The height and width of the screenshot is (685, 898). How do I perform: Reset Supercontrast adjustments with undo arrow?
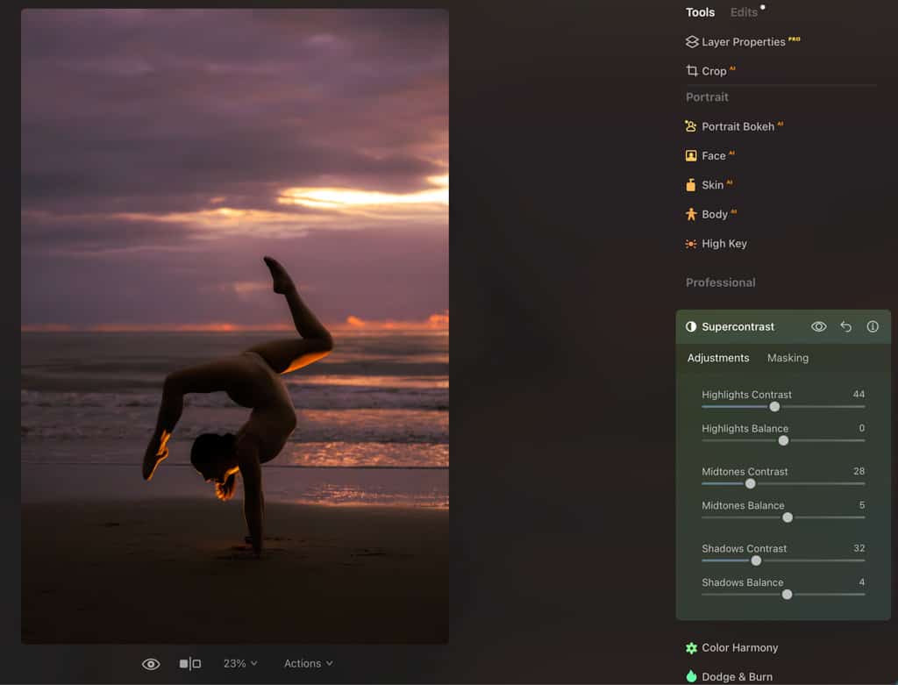(845, 326)
